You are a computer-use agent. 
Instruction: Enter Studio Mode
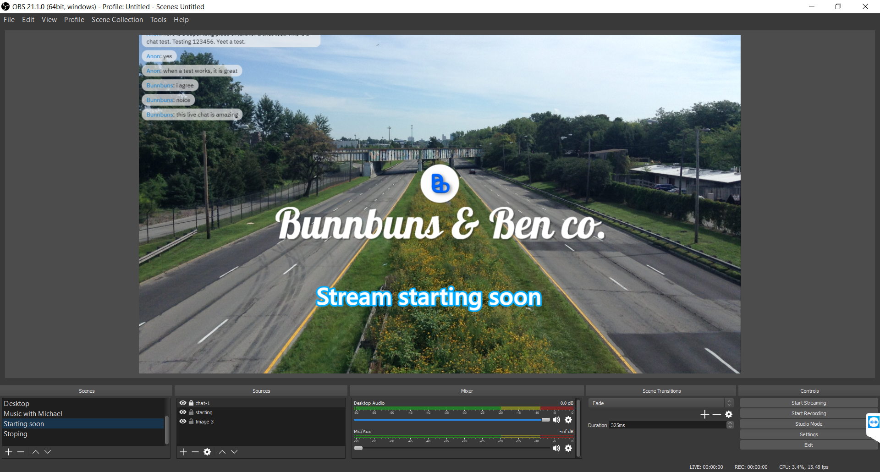[808, 424]
